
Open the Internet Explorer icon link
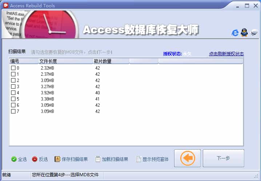click(235, 33)
